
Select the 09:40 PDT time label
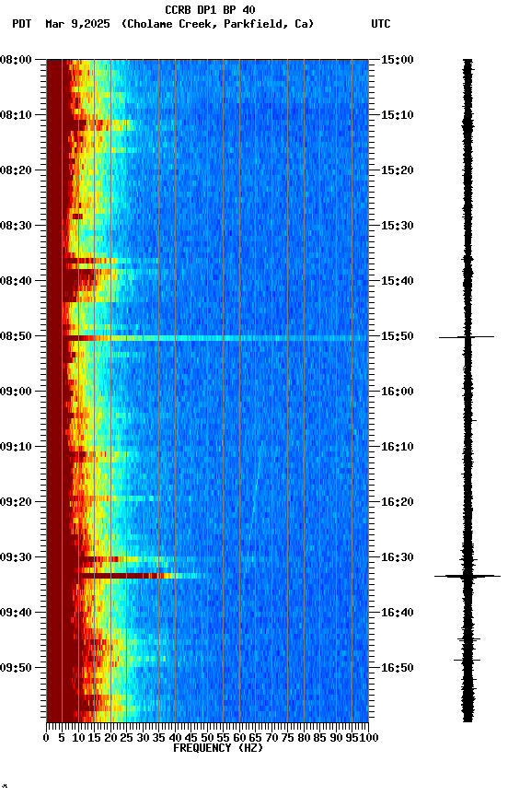click(16, 613)
